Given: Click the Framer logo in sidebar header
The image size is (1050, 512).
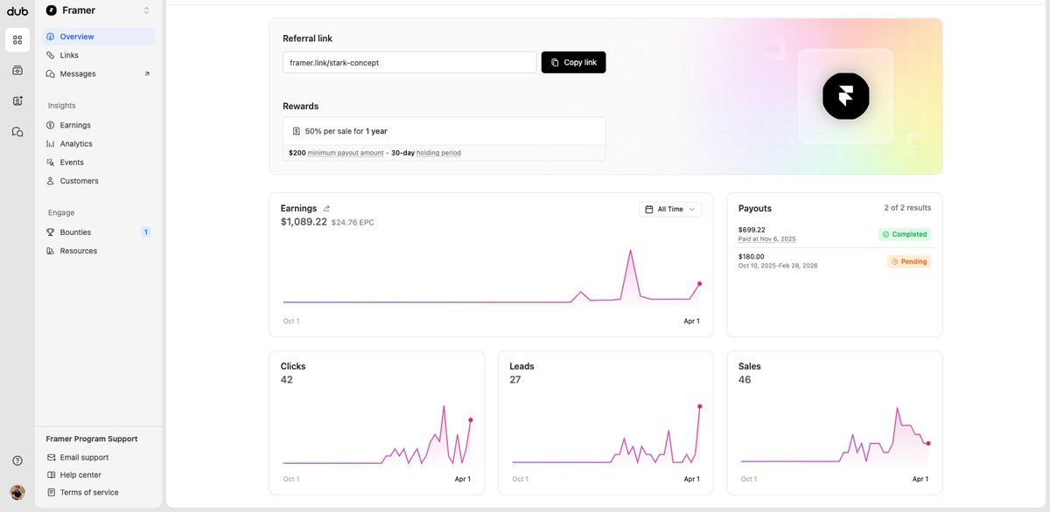Looking at the screenshot, I should [52, 10].
